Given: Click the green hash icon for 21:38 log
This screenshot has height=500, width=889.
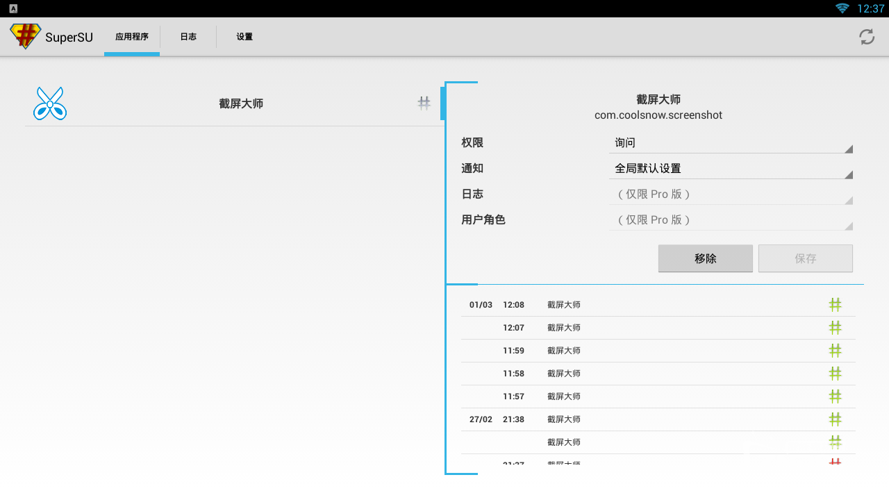Looking at the screenshot, I should coord(835,419).
